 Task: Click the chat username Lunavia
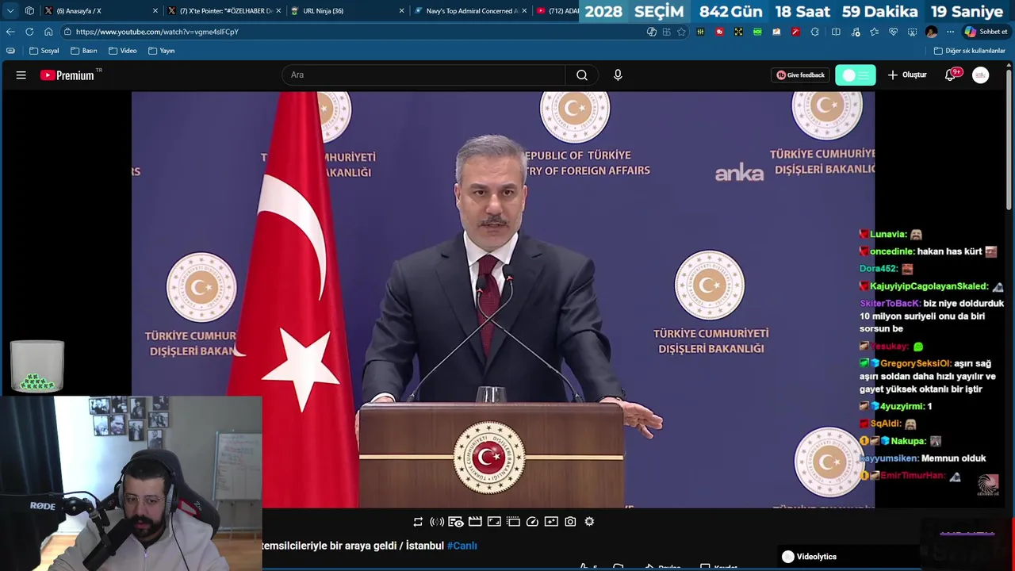click(887, 235)
